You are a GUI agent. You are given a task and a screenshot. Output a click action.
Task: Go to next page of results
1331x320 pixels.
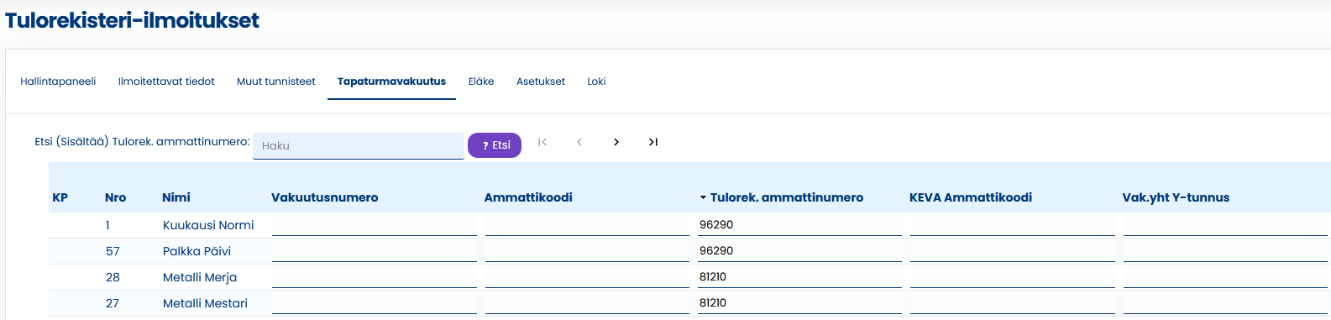(616, 142)
